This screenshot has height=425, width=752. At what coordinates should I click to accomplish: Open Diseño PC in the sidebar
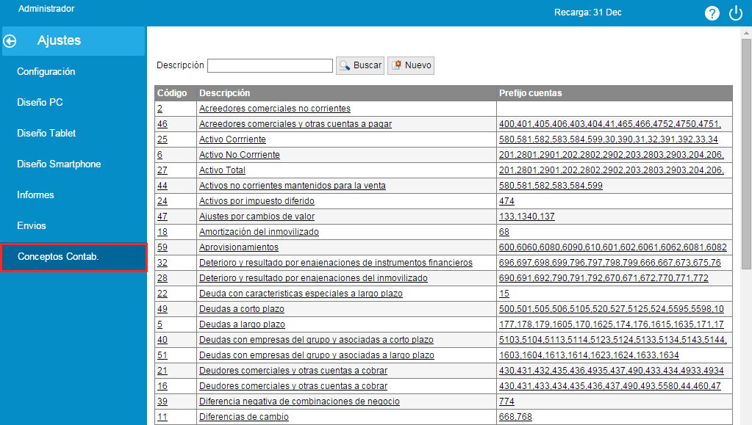point(40,103)
